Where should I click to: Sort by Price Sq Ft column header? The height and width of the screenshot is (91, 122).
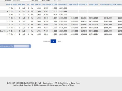coord(83,5)
